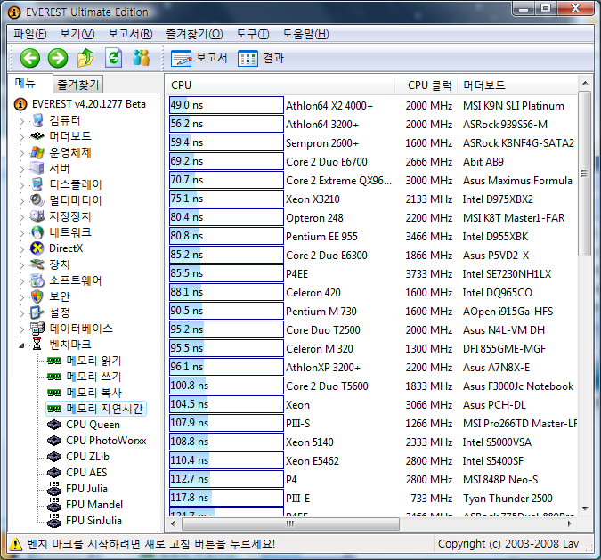Expand the 운영체제 tree node arrow
The height and width of the screenshot is (560, 601).
pos(21,153)
